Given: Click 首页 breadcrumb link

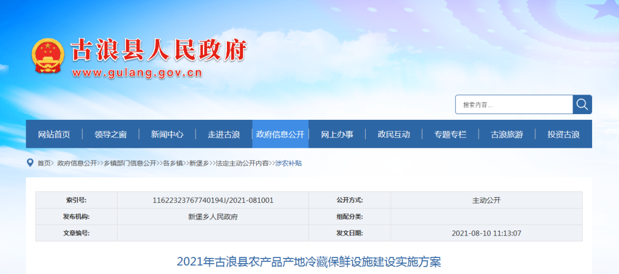Looking at the screenshot, I should click(44, 163).
